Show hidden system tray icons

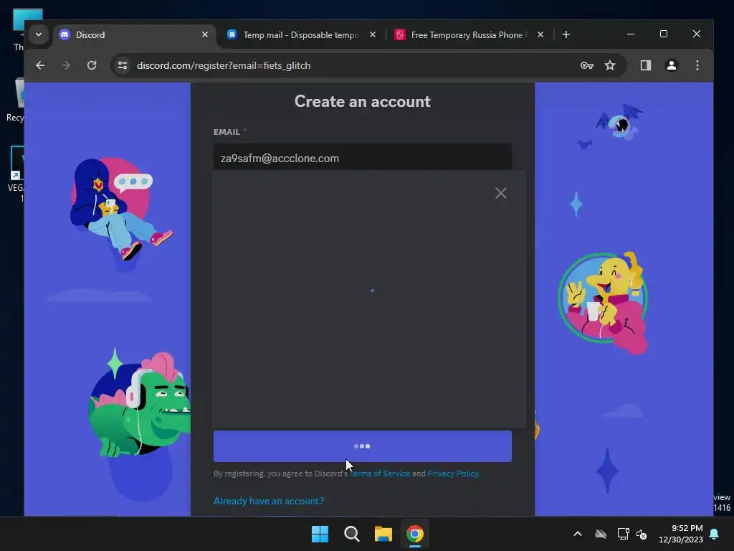tap(578, 534)
